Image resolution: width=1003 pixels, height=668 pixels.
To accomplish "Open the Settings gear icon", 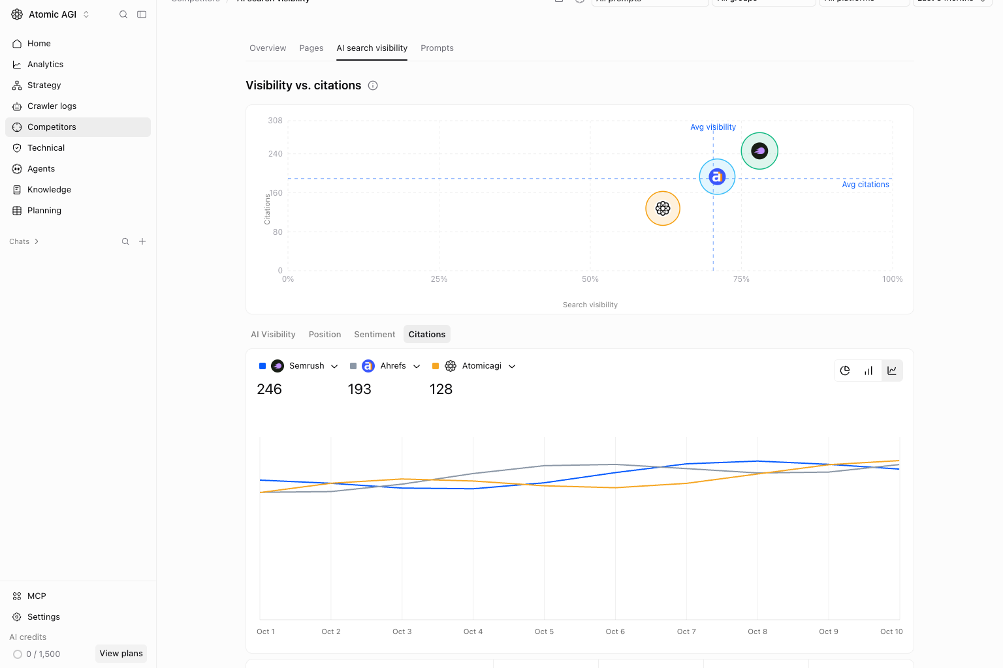I will [17, 617].
